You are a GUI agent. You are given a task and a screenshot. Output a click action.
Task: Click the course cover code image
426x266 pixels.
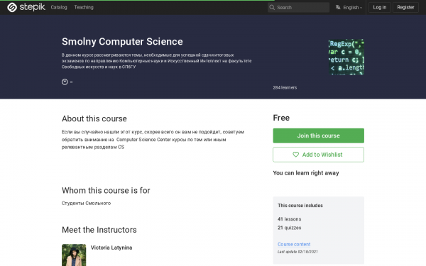pyautogui.click(x=346, y=57)
